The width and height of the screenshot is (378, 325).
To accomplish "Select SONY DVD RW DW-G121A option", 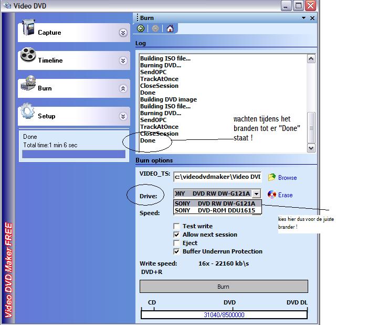I will pyautogui.click(x=218, y=204).
